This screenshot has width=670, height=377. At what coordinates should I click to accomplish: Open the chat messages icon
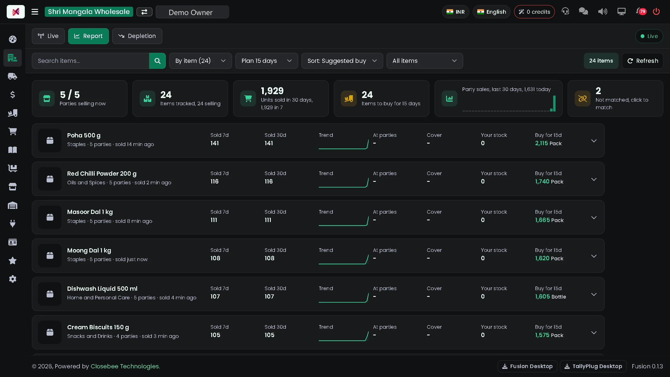pos(583,11)
